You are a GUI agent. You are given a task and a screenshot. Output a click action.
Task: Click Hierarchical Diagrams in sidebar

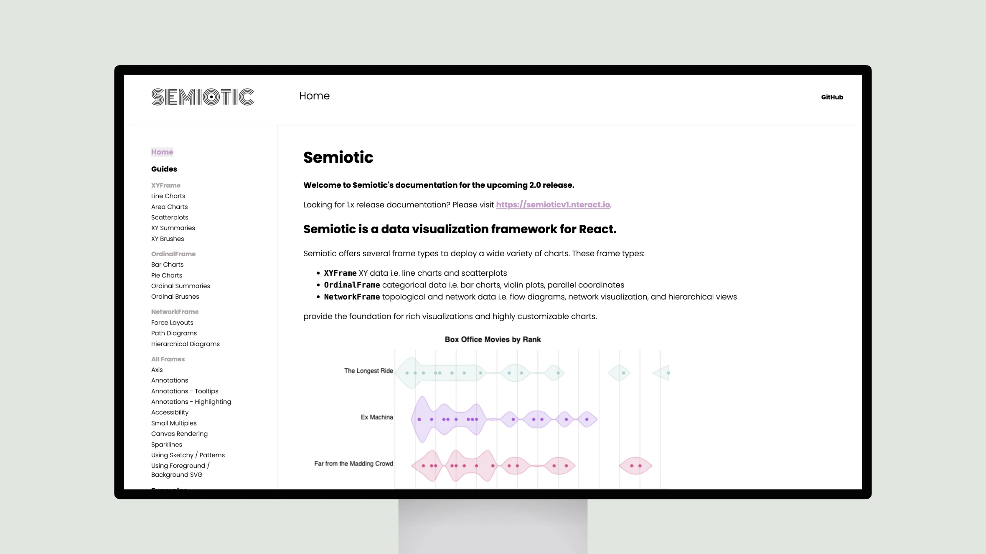(x=185, y=344)
